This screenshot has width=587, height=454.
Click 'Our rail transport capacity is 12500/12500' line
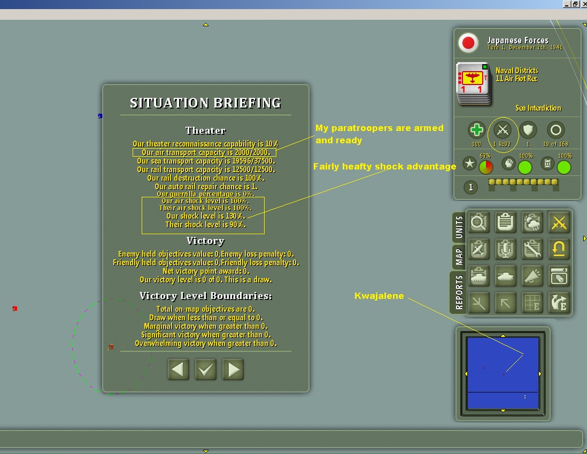[x=206, y=170]
